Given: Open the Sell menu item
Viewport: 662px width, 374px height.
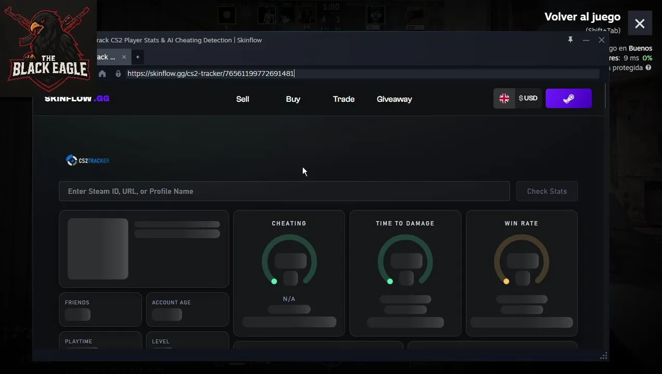Looking at the screenshot, I should tap(242, 99).
